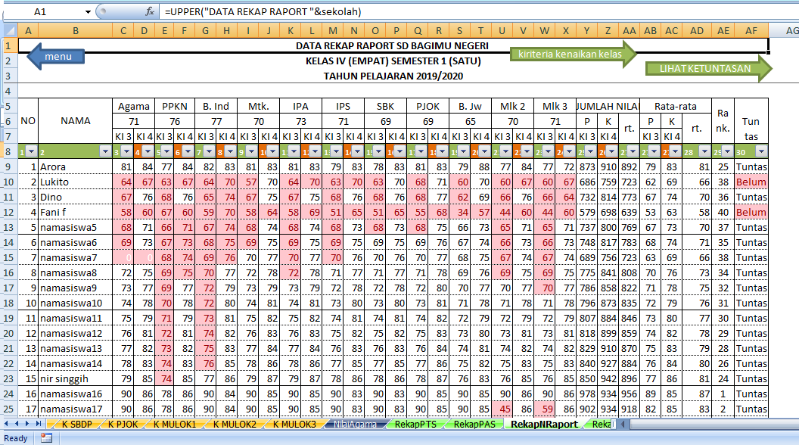799x445 pixels.
Task: Click the title DATA REKAP RAPORT SD BAGIMU NEGERI
Action: click(x=393, y=46)
